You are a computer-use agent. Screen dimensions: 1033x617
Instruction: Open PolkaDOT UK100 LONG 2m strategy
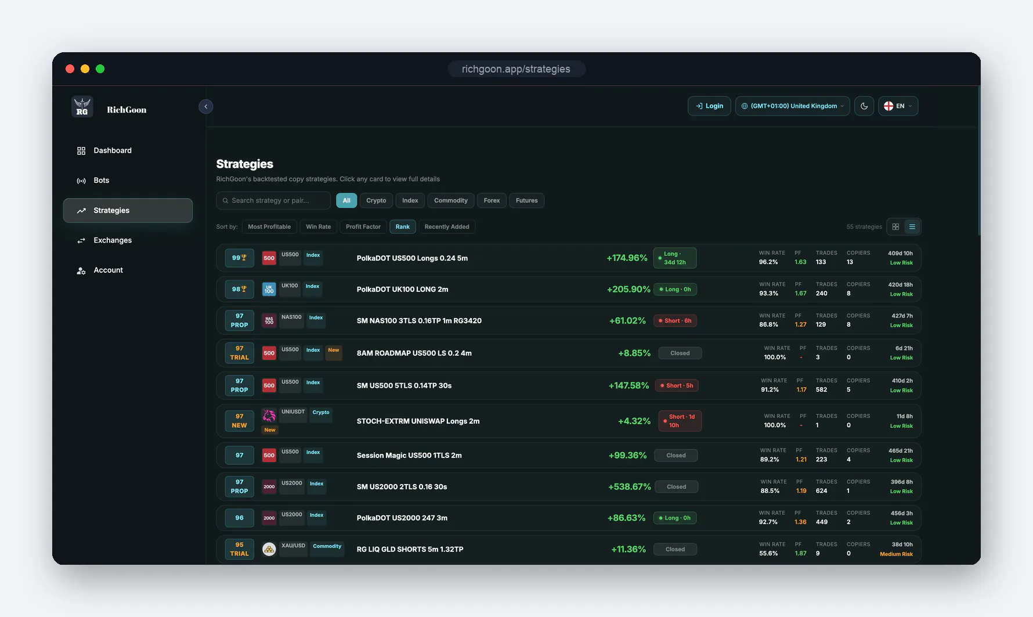tap(569, 290)
